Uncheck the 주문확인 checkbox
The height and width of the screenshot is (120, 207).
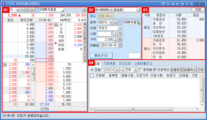click(x=155, y=70)
